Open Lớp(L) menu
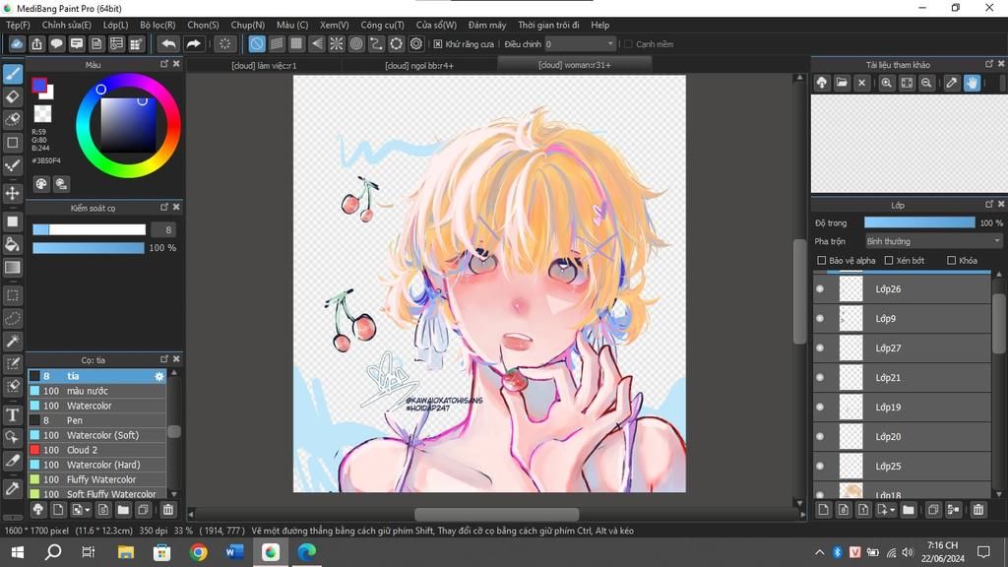The image size is (1008, 567). click(x=115, y=25)
